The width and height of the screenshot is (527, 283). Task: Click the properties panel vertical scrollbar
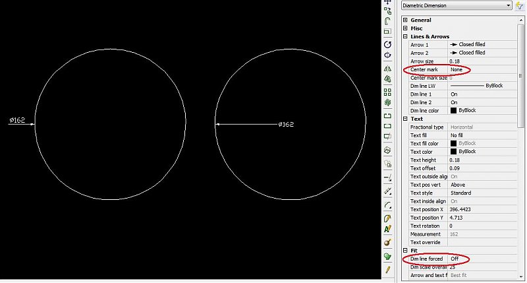pyautogui.click(x=521, y=76)
